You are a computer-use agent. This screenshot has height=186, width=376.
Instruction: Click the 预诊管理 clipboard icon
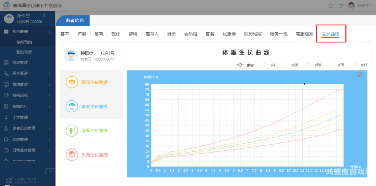pos(6,62)
